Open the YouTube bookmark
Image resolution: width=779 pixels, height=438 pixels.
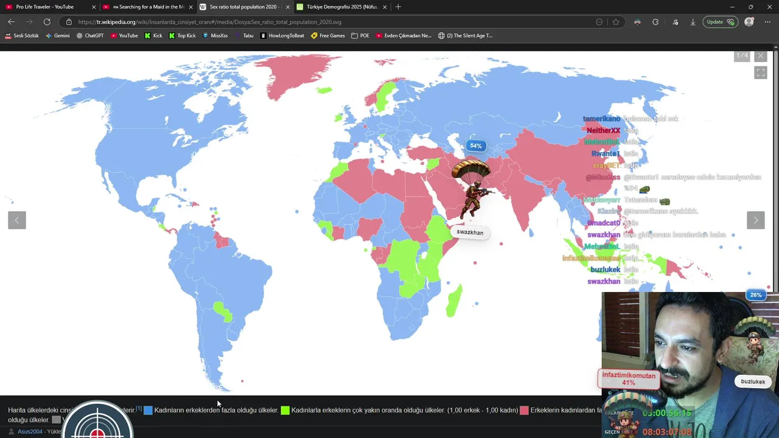(x=124, y=35)
